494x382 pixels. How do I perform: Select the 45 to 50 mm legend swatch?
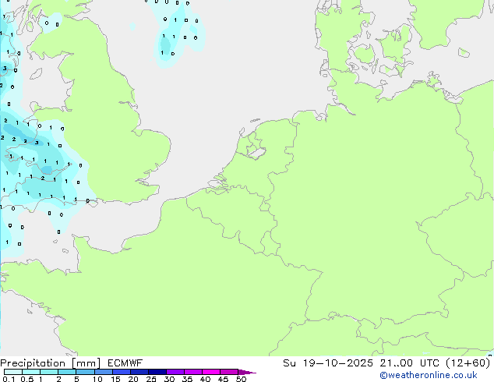[229, 372]
